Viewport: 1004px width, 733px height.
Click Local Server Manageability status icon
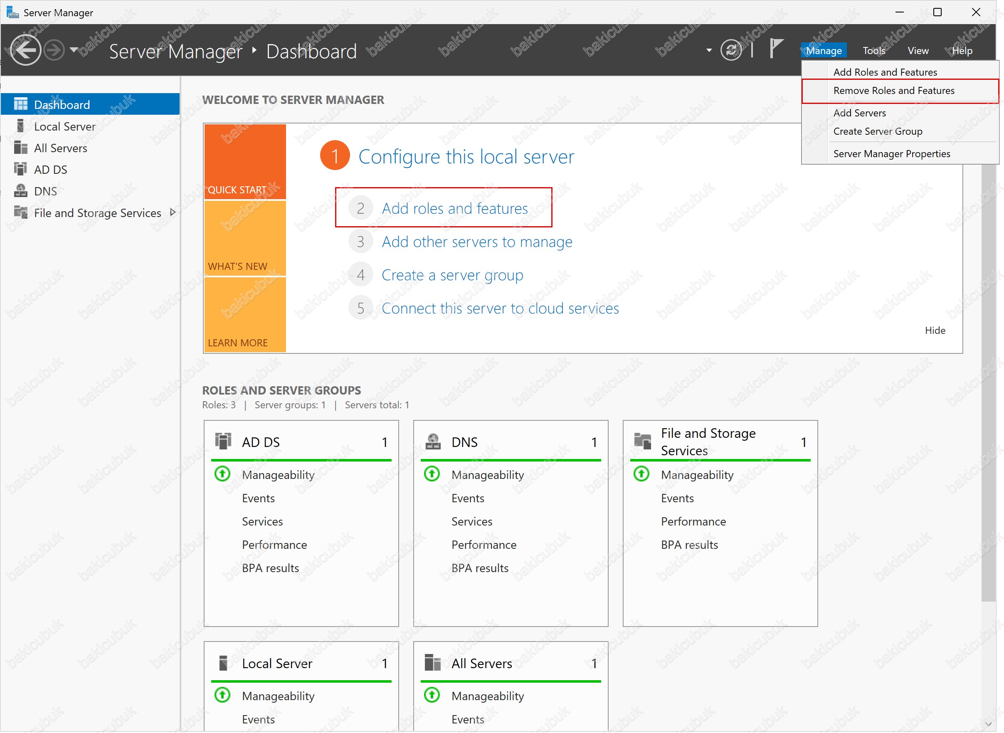[x=222, y=695]
